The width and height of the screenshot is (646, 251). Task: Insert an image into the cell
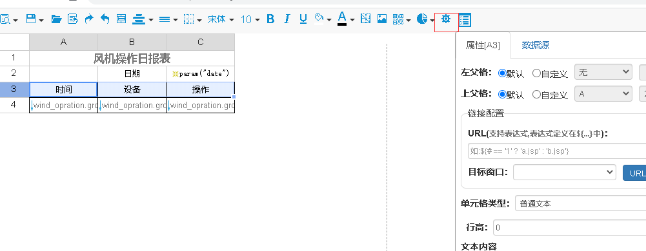point(382,19)
